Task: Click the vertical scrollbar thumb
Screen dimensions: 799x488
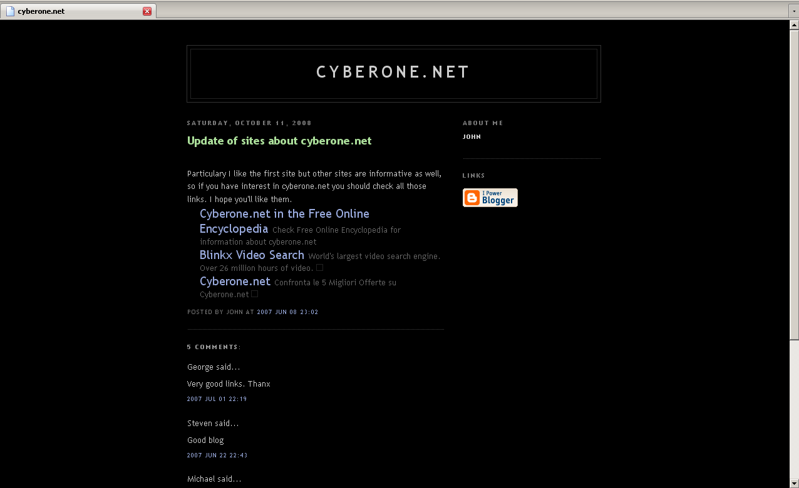Action: (794, 185)
